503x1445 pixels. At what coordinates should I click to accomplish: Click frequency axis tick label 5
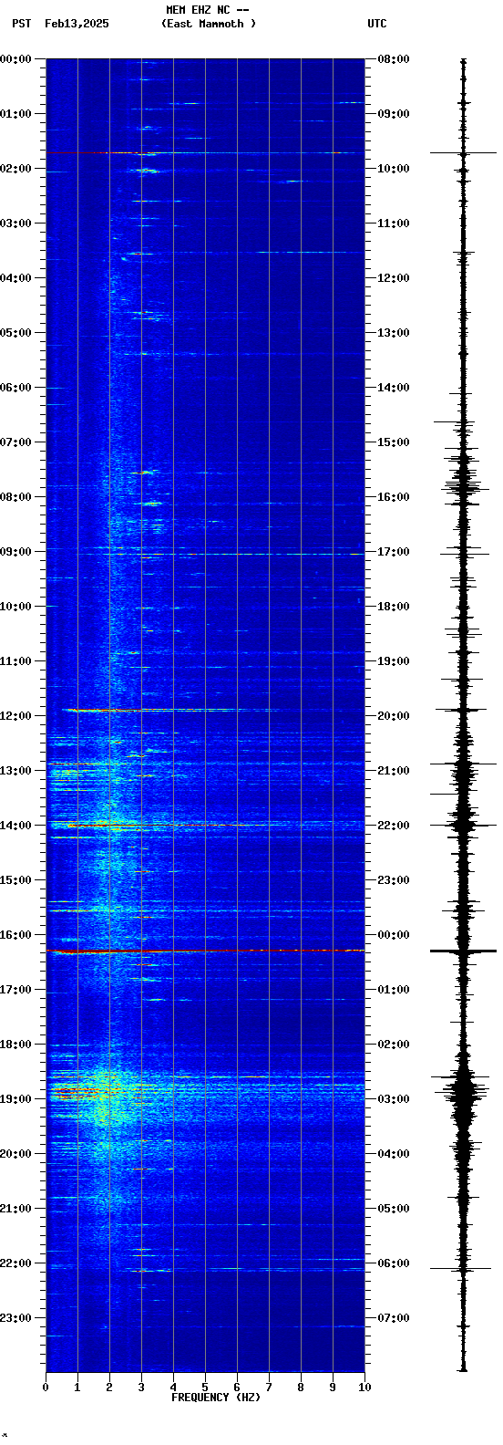click(x=205, y=1388)
